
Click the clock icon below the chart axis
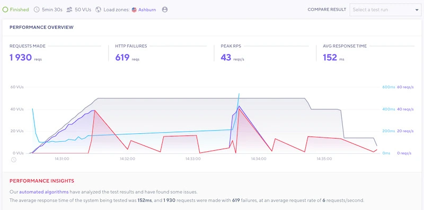pyautogui.click(x=14, y=160)
